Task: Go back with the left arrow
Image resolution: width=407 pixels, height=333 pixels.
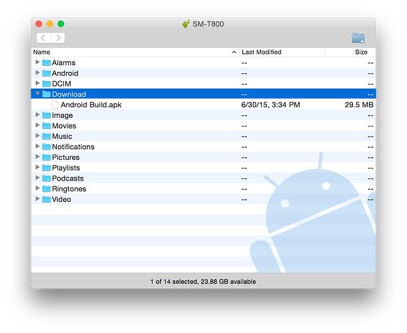Action: coord(43,38)
